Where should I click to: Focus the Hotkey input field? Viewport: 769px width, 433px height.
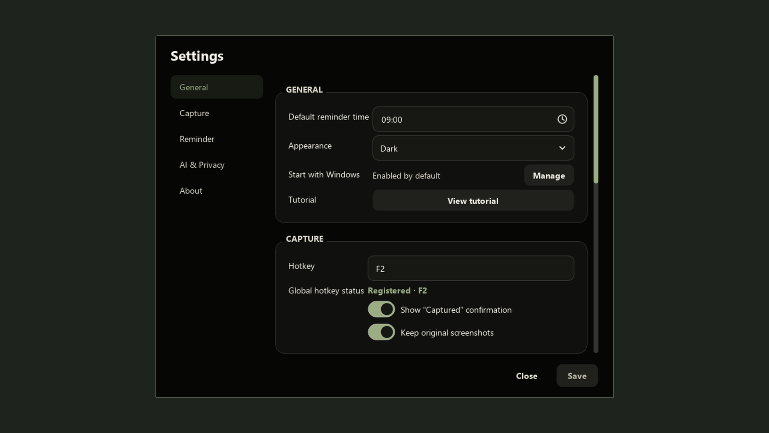[x=471, y=268]
